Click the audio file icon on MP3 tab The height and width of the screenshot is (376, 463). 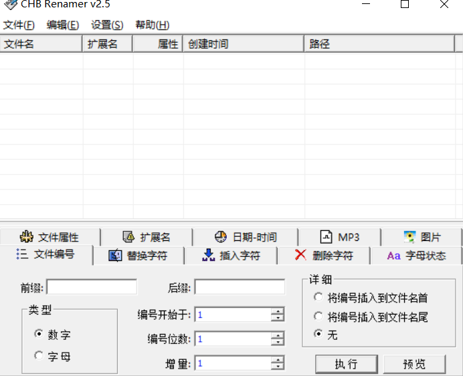(x=327, y=237)
